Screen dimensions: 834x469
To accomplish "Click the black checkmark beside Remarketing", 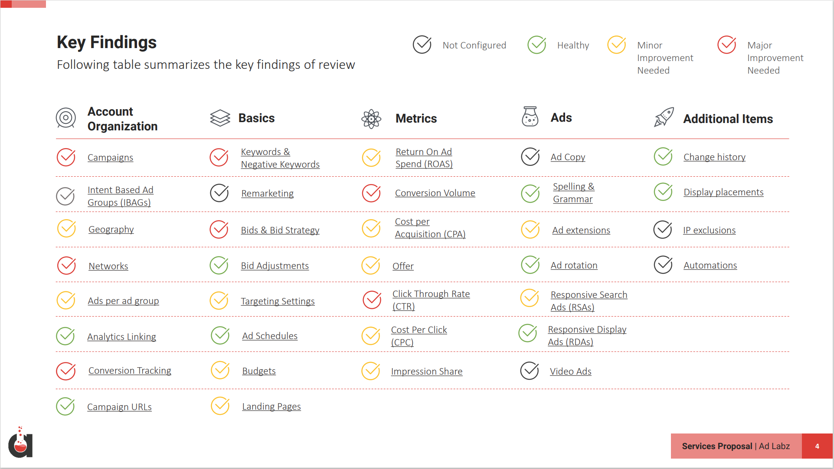I will 219,193.
